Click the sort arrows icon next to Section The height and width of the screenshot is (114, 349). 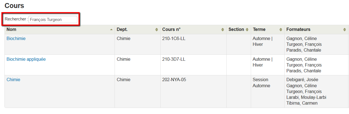[x=247, y=30]
